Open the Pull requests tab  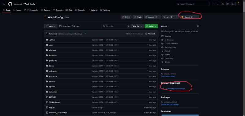[x=31, y=10]
